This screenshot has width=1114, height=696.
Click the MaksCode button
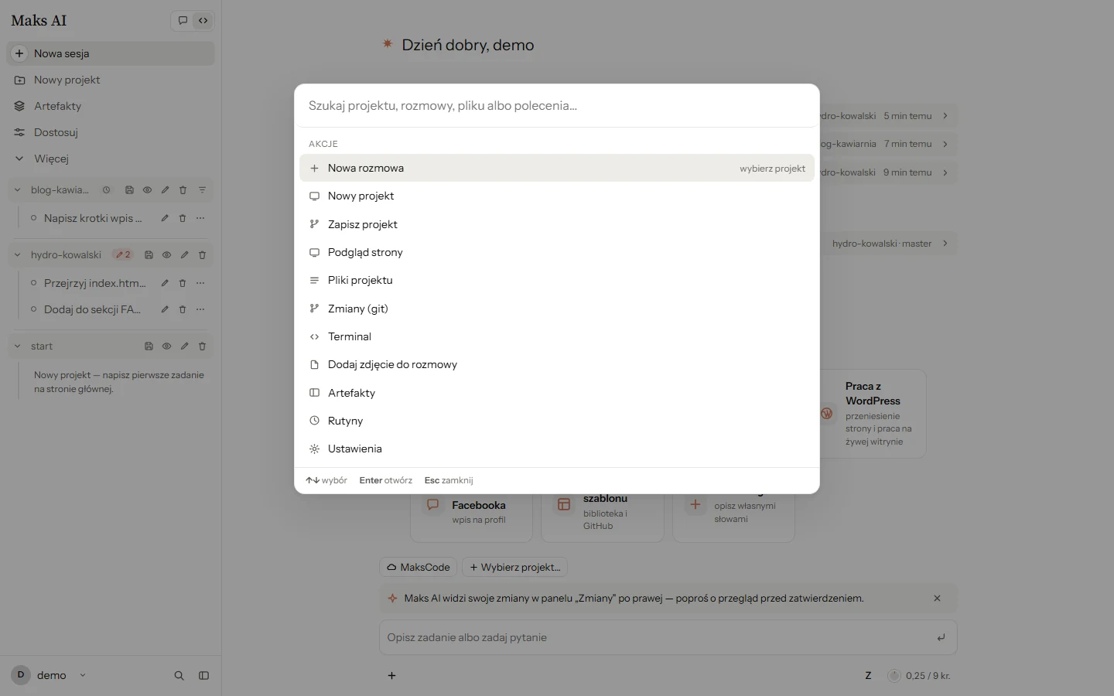pos(419,567)
